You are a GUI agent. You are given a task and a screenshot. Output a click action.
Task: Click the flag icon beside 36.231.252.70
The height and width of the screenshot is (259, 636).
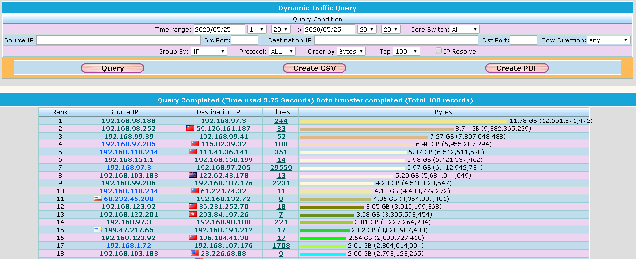click(193, 206)
